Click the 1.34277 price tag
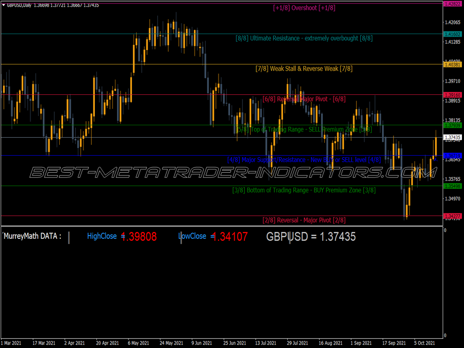This screenshot has height=348, width=464. pyautogui.click(x=453, y=217)
